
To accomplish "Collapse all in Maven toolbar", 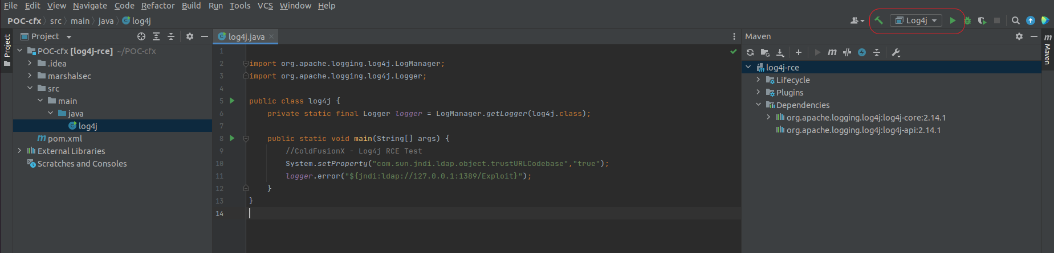I will click(877, 52).
